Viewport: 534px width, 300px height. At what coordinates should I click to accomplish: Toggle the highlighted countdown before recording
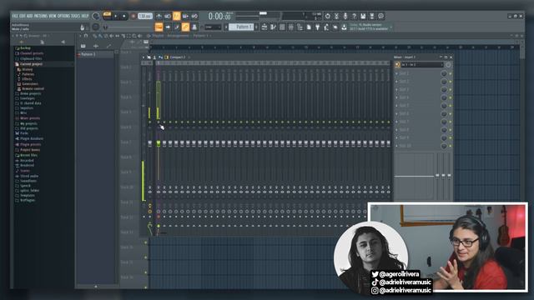coord(176,16)
